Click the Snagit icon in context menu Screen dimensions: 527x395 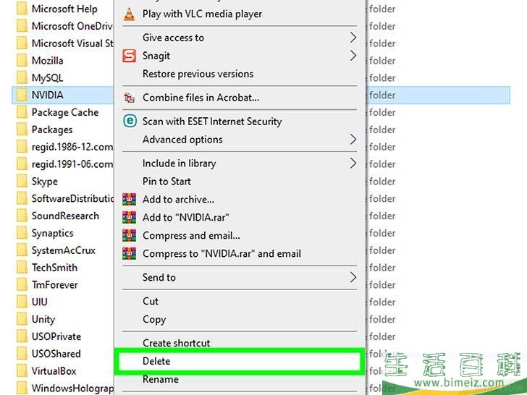coord(130,56)
